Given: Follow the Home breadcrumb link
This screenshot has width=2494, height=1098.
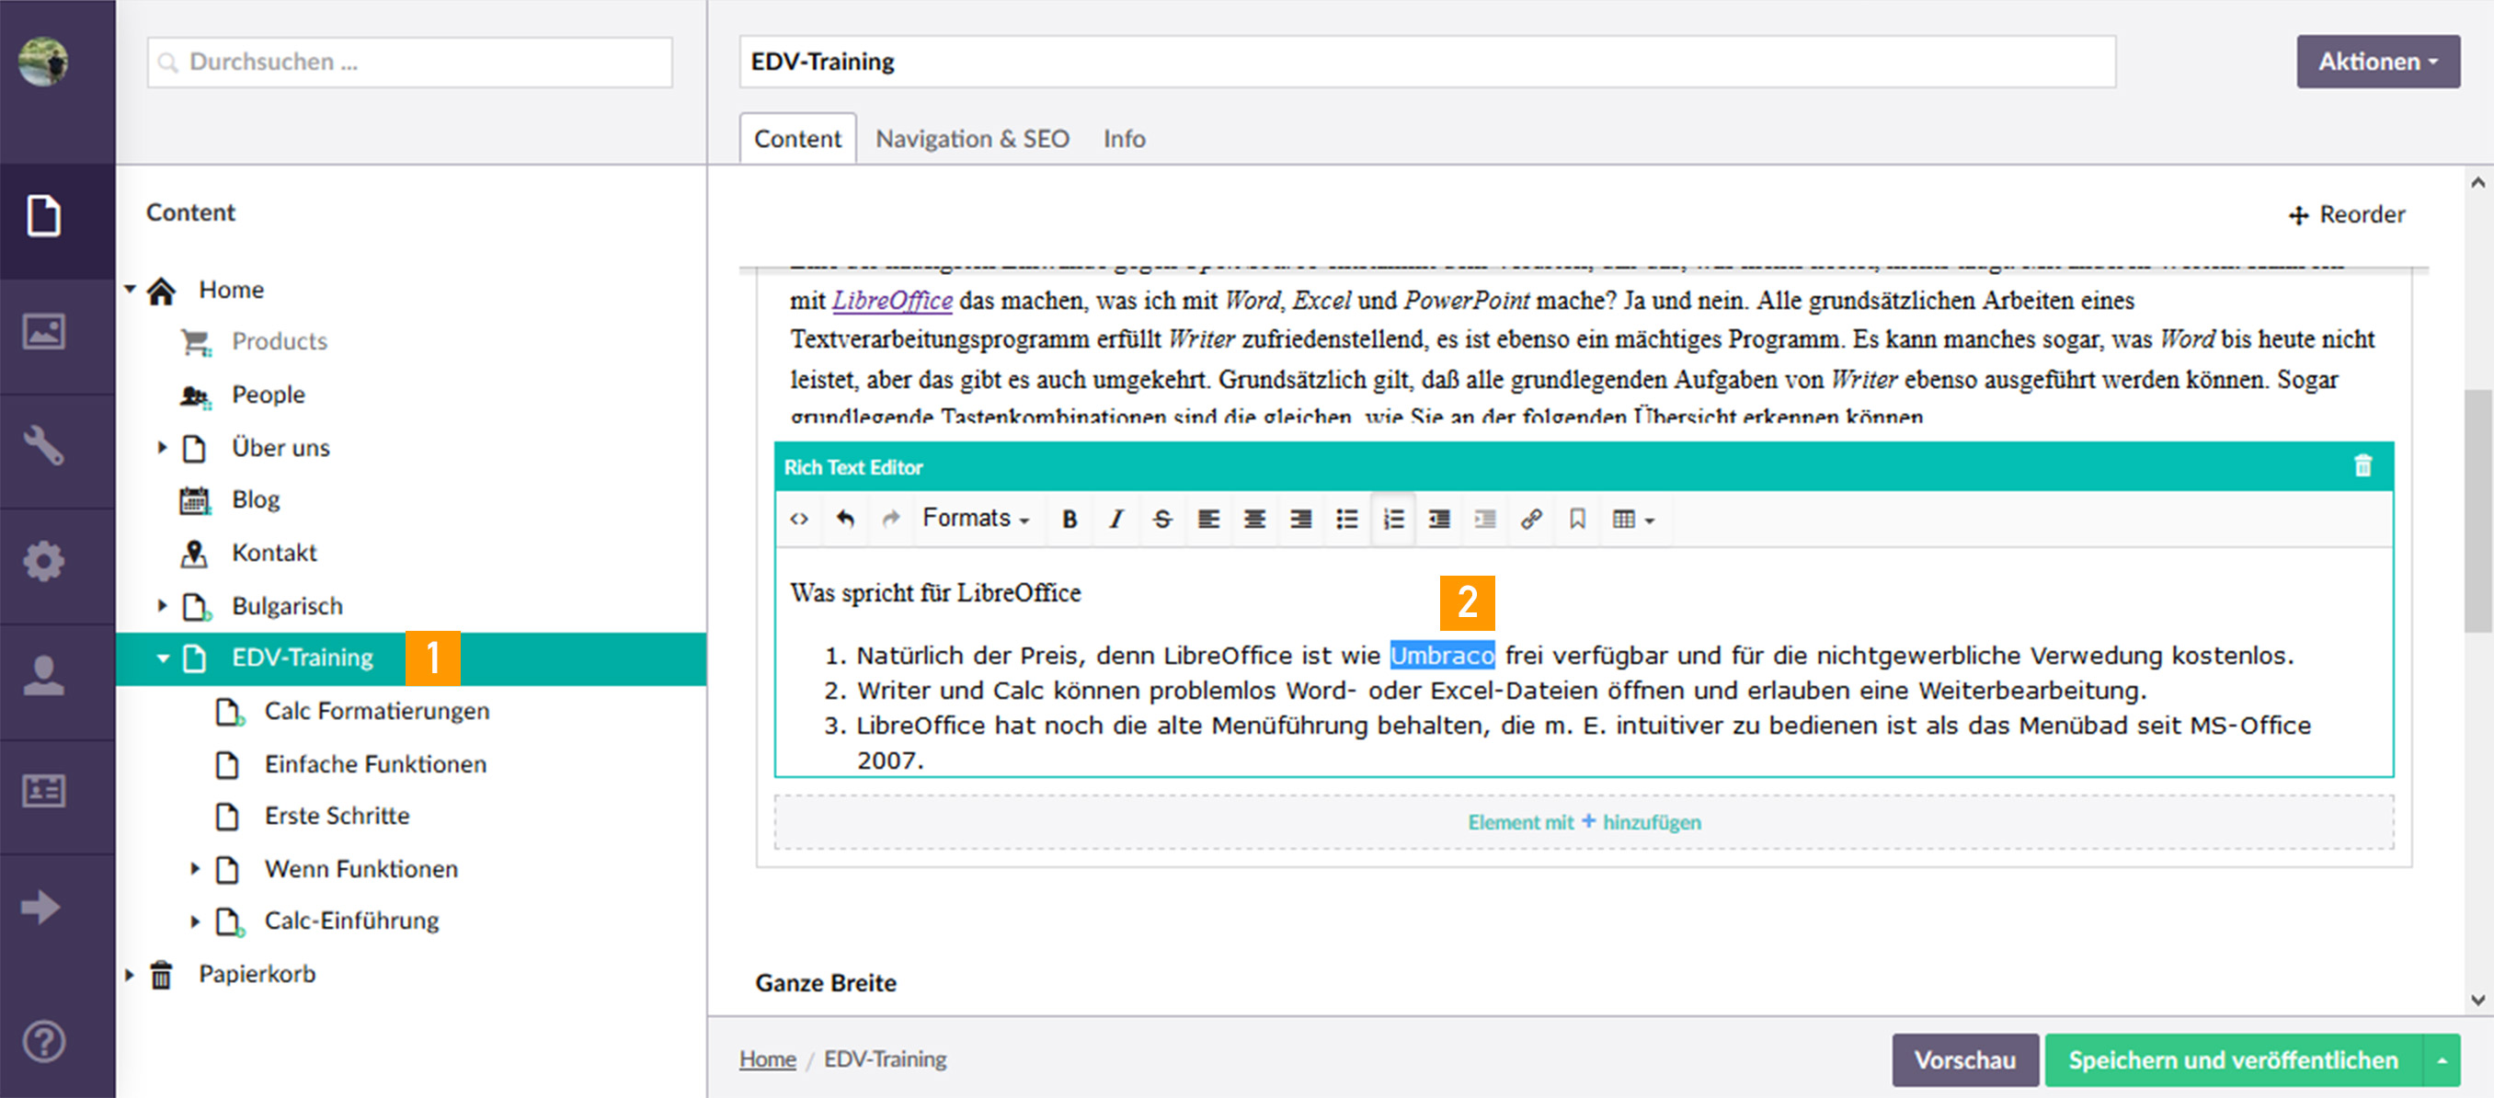Looking at the screenshot, I should [x=768, y=1058].
